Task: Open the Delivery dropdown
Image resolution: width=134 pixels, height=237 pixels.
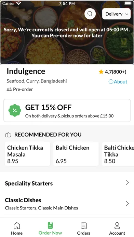Action: [x=117, y=14]
